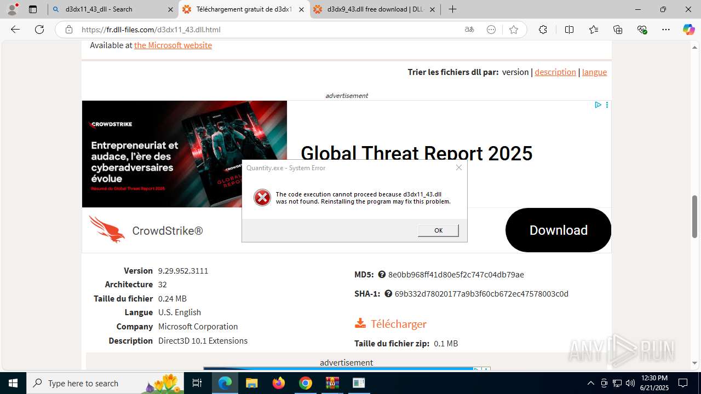Select the version number 9.29.952.3111
This screenshot has height=394, width=701.
pyautogui.click(x=183, y=271)
